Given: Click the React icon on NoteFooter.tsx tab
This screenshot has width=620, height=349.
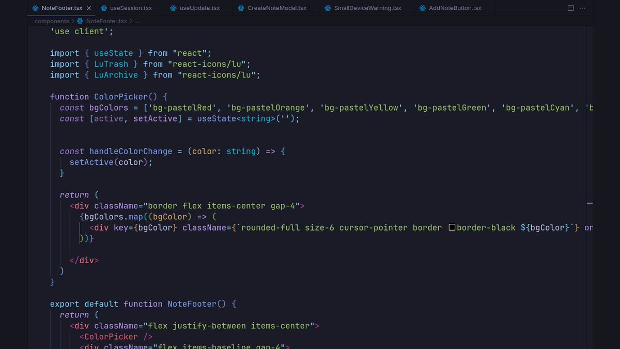Looking at the screenshot, I should (35, 8).
